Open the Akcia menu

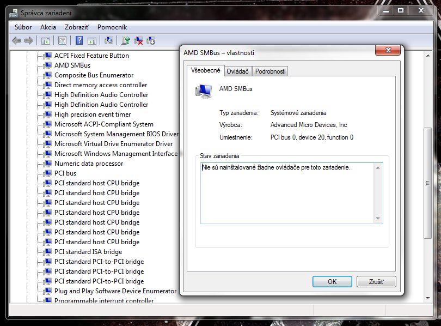[x=48, y=27]
